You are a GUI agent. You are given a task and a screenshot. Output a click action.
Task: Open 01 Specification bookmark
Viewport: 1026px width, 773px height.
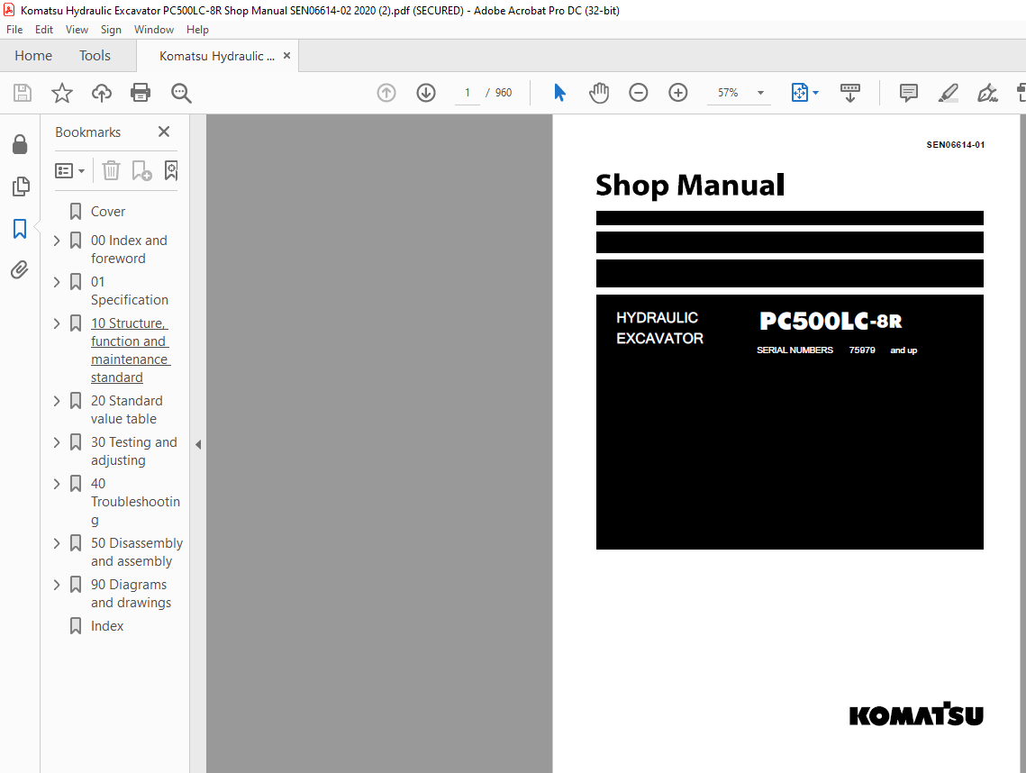tap(130, 291)
